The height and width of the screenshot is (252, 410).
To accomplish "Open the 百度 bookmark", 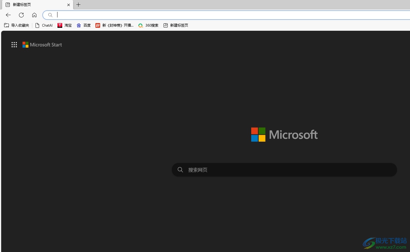I will tap(84, 25).
